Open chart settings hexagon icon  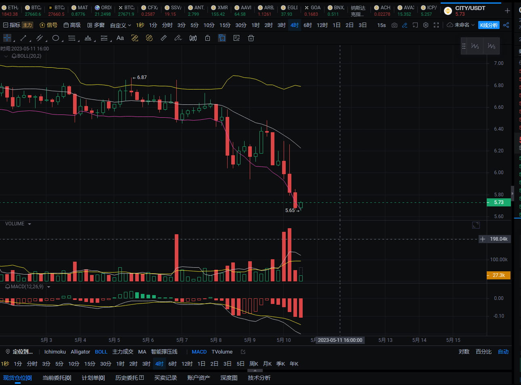(x=426, y=25)
